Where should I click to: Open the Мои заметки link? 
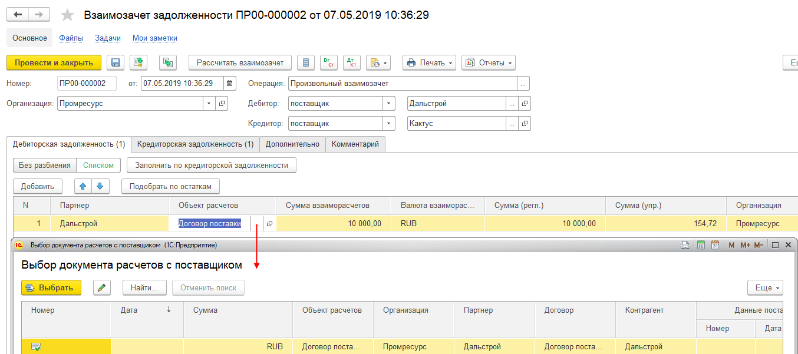point(155,38)
